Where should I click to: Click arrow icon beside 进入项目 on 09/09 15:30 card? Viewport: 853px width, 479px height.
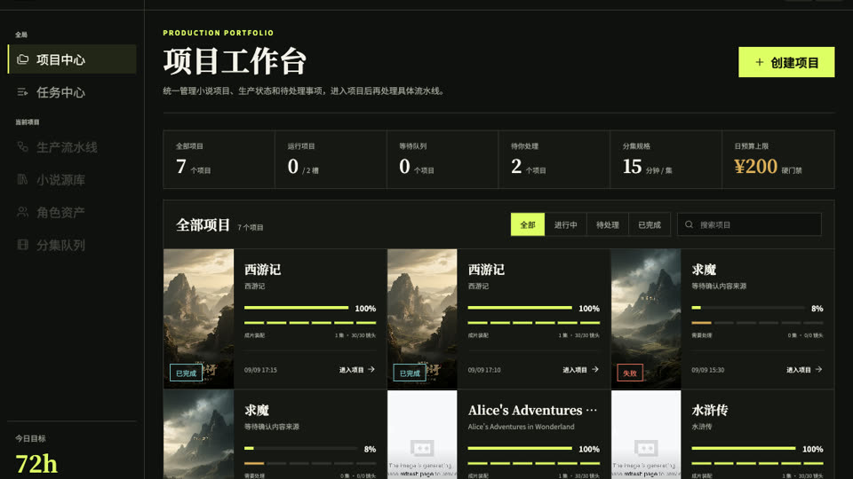click(818, 369)
